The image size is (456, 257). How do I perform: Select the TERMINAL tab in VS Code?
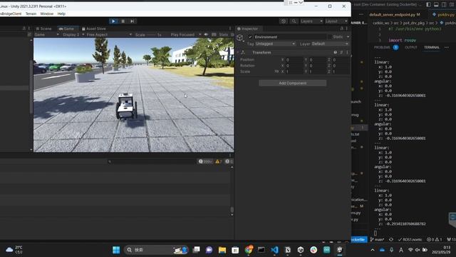coord(432,47)
